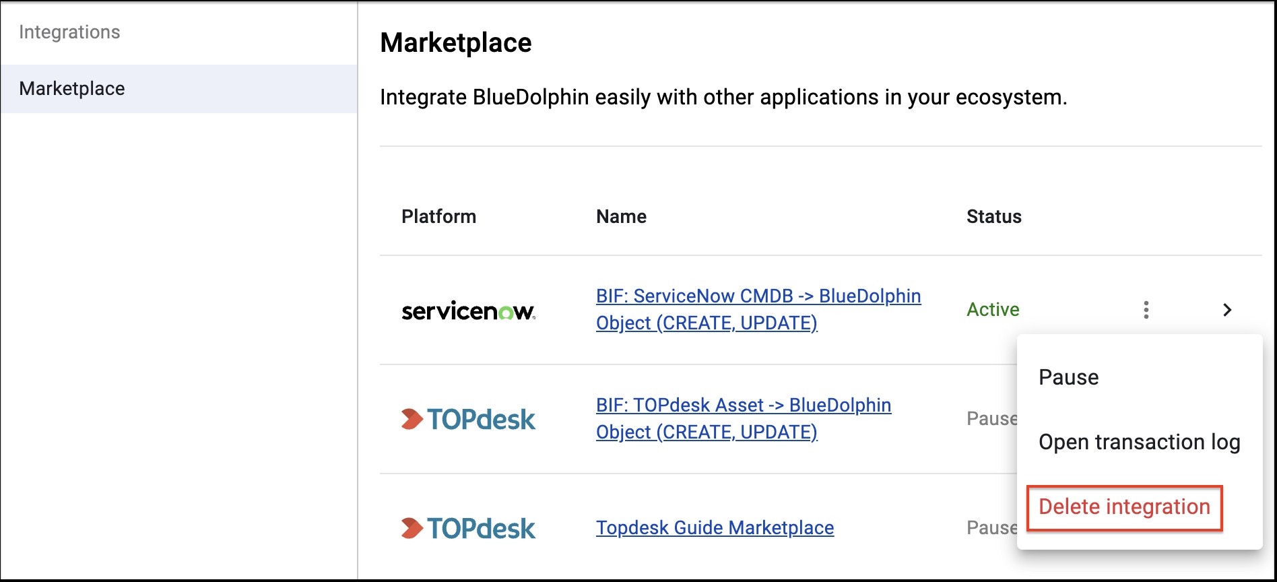Click the TOPdesk logo in the Asset row
This screenshot has width=1277, height=582.
(468, 419)
